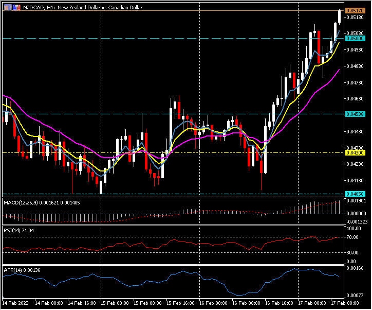Click the 0.84830 price scale value

355,66
